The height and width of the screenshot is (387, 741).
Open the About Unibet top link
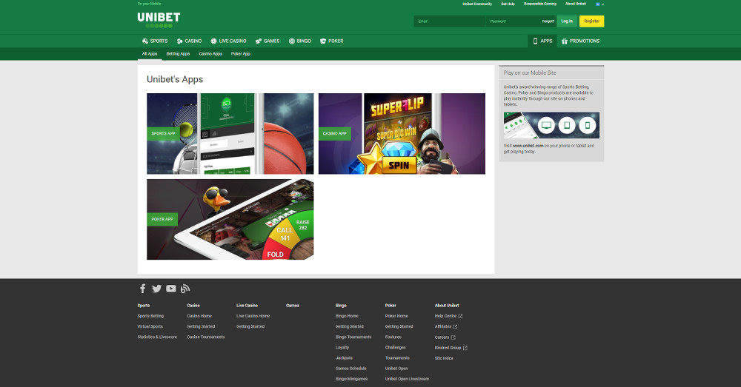coord(576,4)
